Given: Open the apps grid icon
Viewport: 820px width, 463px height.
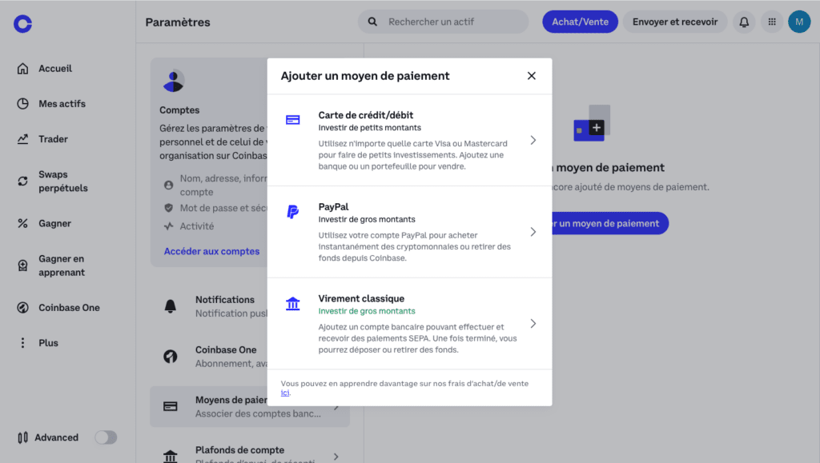Looking at the screenshot, I should 771,22.
